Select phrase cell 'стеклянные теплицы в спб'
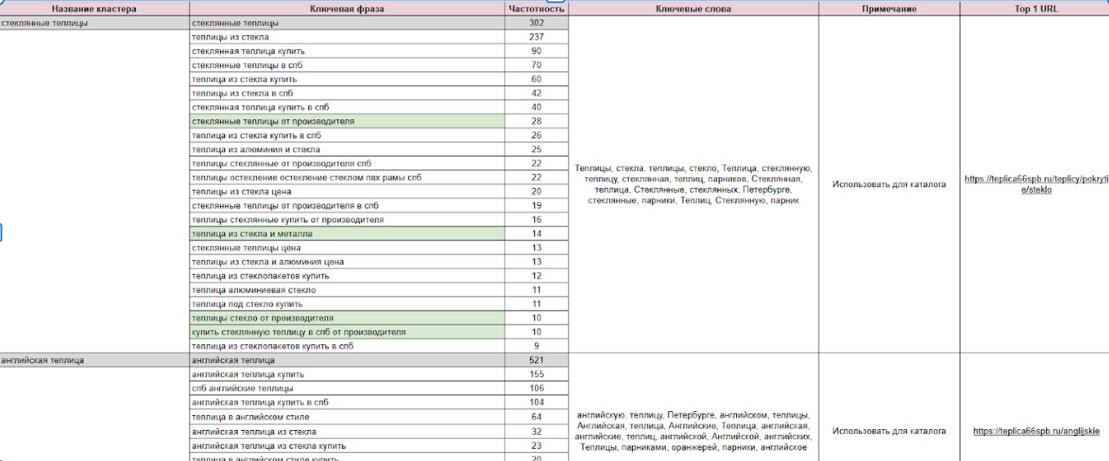 (x=347, y=65)
